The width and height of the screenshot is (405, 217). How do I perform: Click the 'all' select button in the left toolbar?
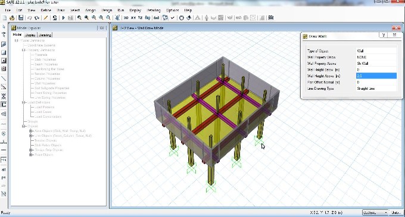click(x=4, y=169)
